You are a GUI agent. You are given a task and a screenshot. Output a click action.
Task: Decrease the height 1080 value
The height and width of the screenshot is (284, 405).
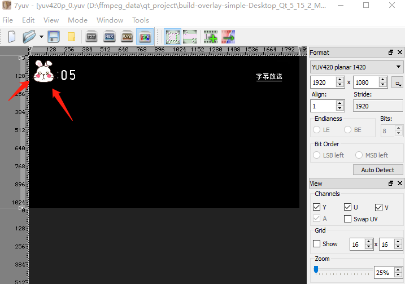[383, 85]
